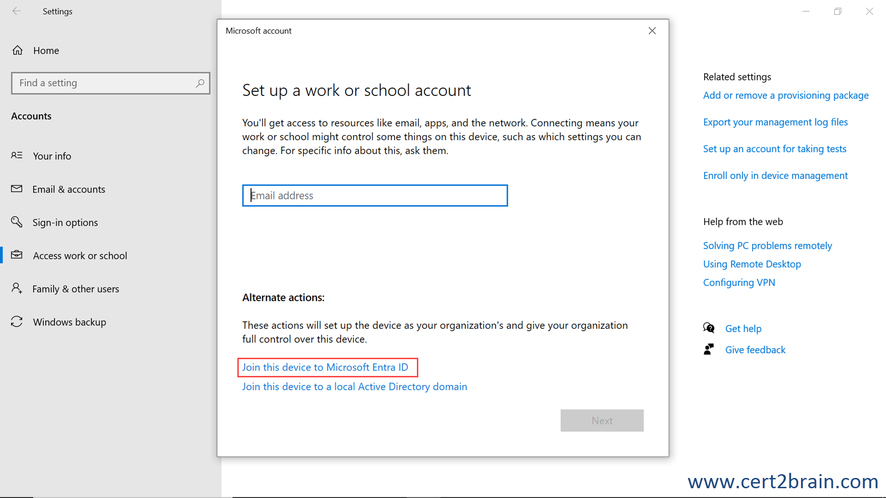This screenshot has width=886, height=498.
Task: Click Enroll only in device management
Action: (775, 176)
